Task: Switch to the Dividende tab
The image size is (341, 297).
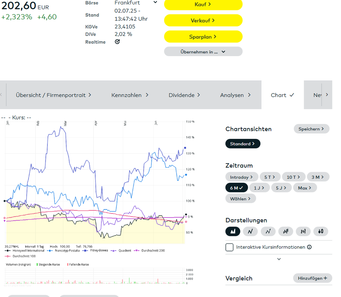Action: 184,95
